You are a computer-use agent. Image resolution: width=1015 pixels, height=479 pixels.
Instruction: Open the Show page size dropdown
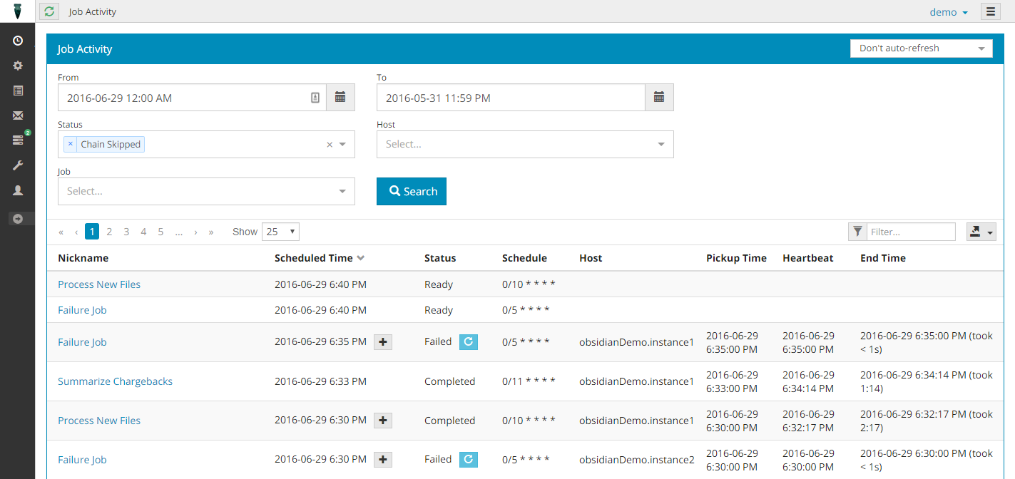pos(280,232)
